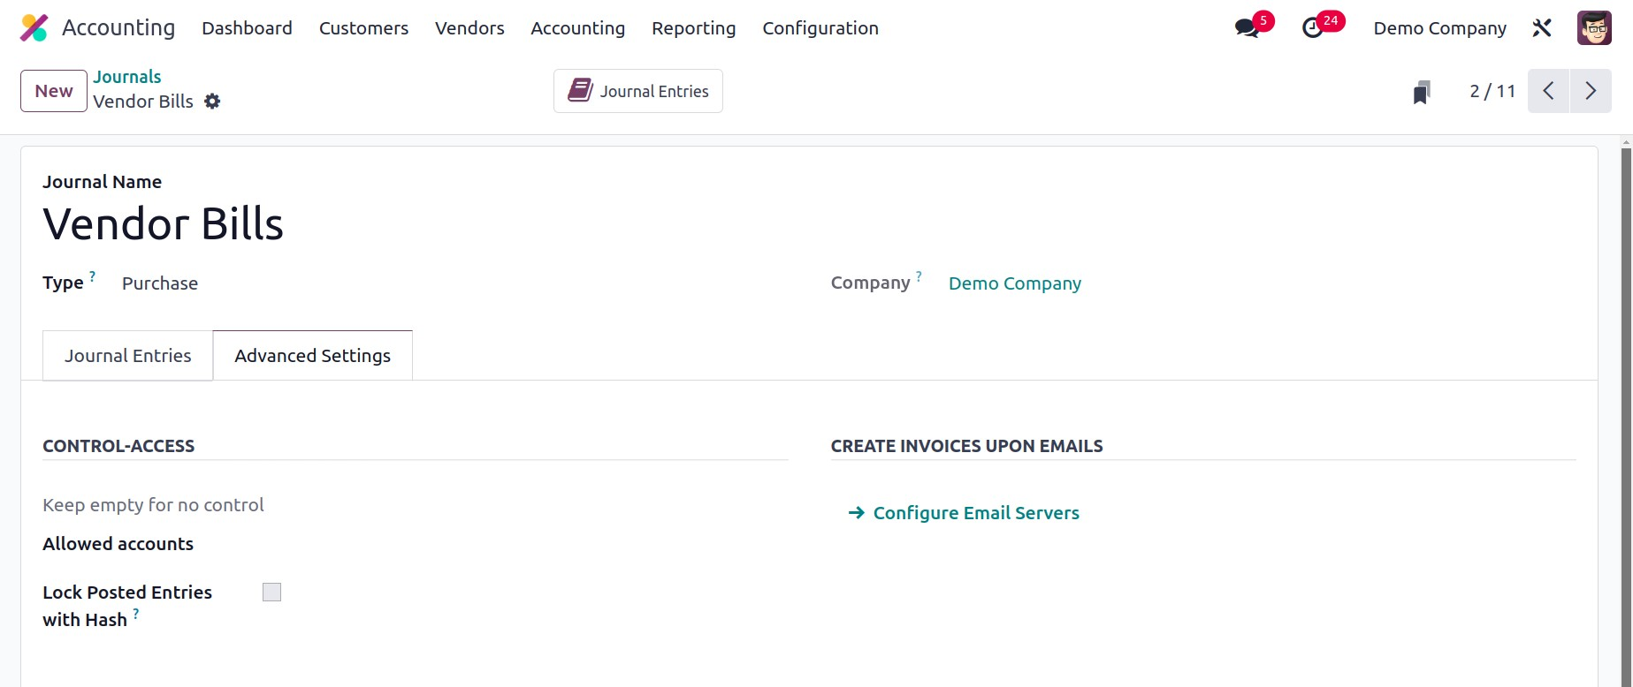The width and height of the screenshot is (1633, 687).
Task: Click the gear icon beside Vendor Bills
Action: coord(212,102)
